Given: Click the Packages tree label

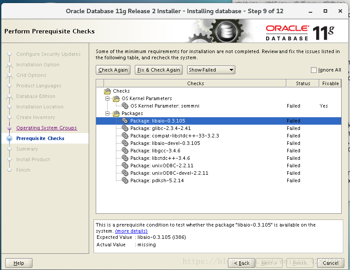Looking at the screenshot, I should coord(132,113).
